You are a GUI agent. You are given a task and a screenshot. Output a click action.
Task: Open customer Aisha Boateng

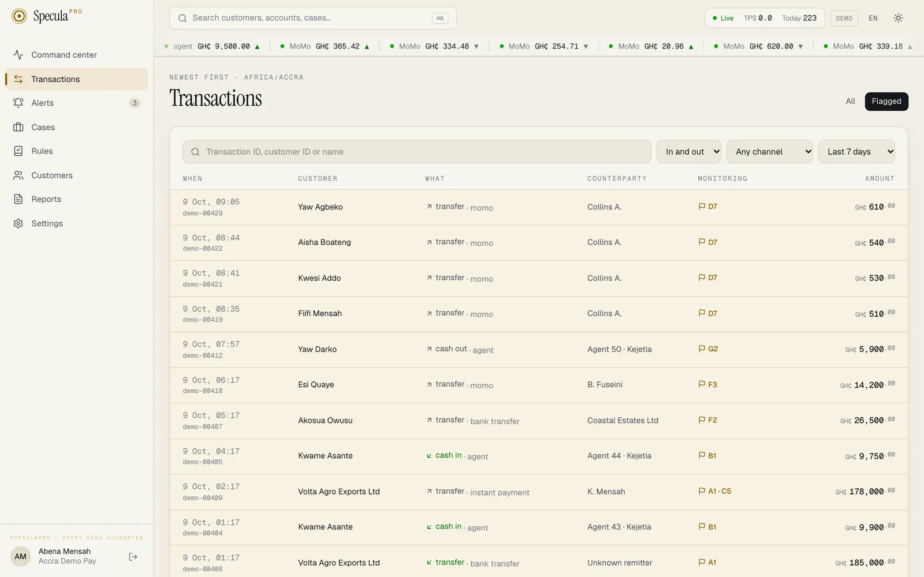point(325,242)
